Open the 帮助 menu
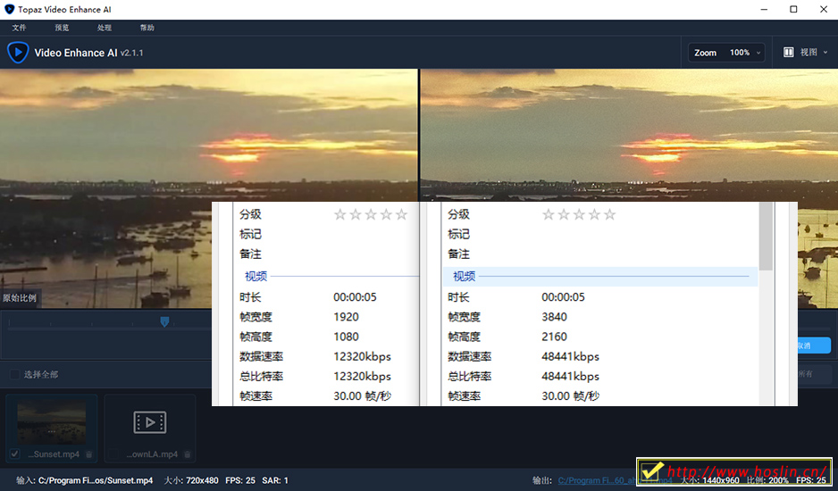This screenshot has height=491, width=838. 147,28
